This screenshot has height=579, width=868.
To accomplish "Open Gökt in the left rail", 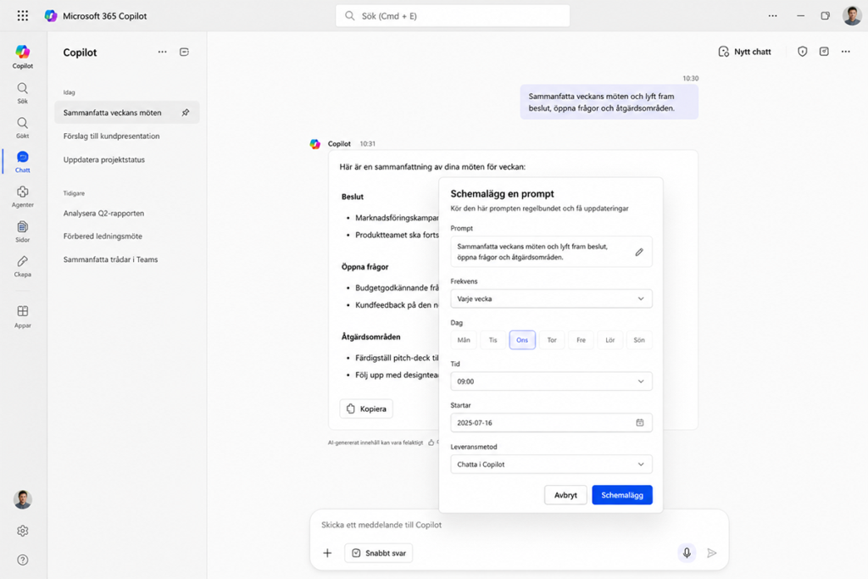I will coord(23,127).
